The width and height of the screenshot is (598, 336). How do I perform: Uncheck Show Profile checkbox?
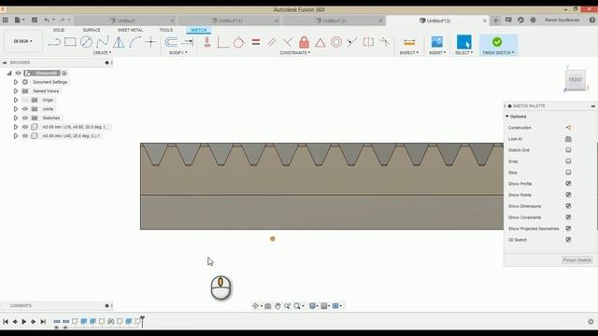(568, 184)
